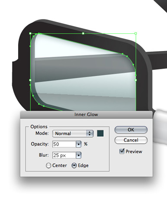Click the top-center bounding box handle
The height and width of the screenshot is (199, 167).
pos(83,33)
